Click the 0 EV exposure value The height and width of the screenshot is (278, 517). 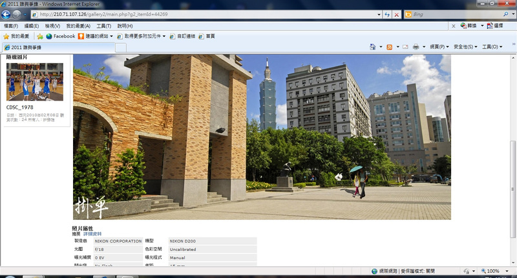pyautogui.click(x=118, y=257)
